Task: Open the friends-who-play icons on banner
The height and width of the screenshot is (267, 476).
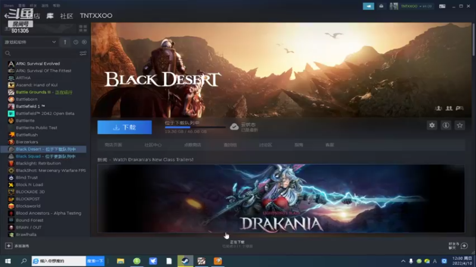Action: click(449, 108)
